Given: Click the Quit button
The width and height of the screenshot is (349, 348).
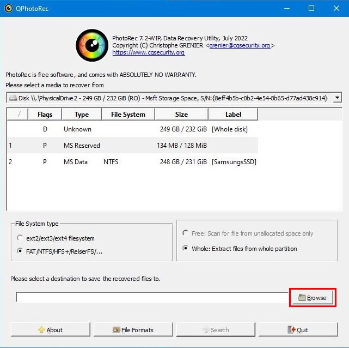Looking at the screenshot, I should pyautogui.click(x=298, y=329).
